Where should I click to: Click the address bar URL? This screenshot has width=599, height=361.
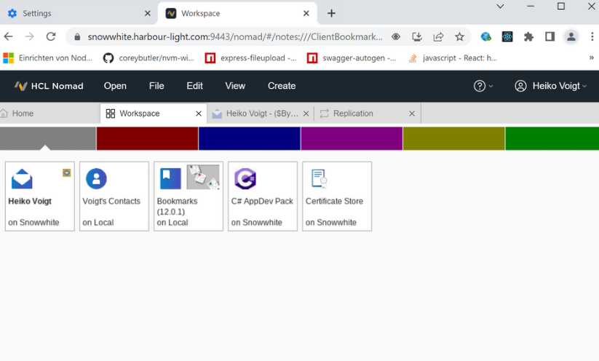point(235,36)
